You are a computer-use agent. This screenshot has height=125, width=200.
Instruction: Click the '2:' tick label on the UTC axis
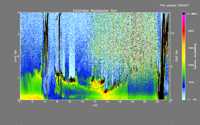coord(33,102)
